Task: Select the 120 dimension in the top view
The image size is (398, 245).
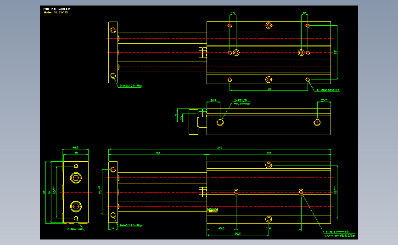Action: [269, 89]
